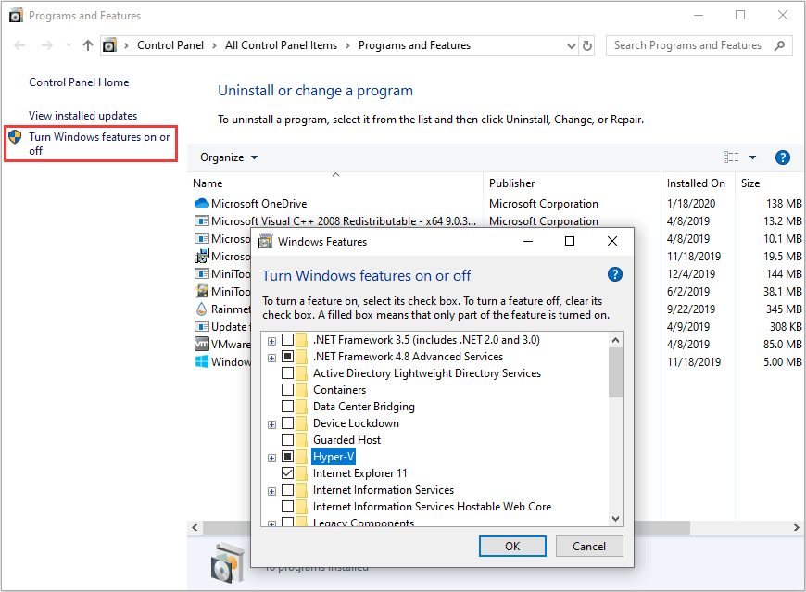Open recent locations dropdown arrow
Image resolution: width=806 pixels, height=592 pixels.
coord(69,45)
